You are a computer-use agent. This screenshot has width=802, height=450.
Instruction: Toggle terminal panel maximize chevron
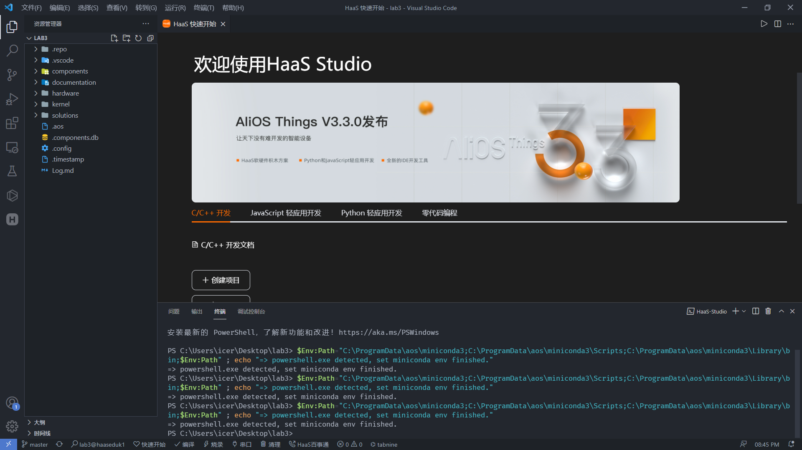coord(781,311)
